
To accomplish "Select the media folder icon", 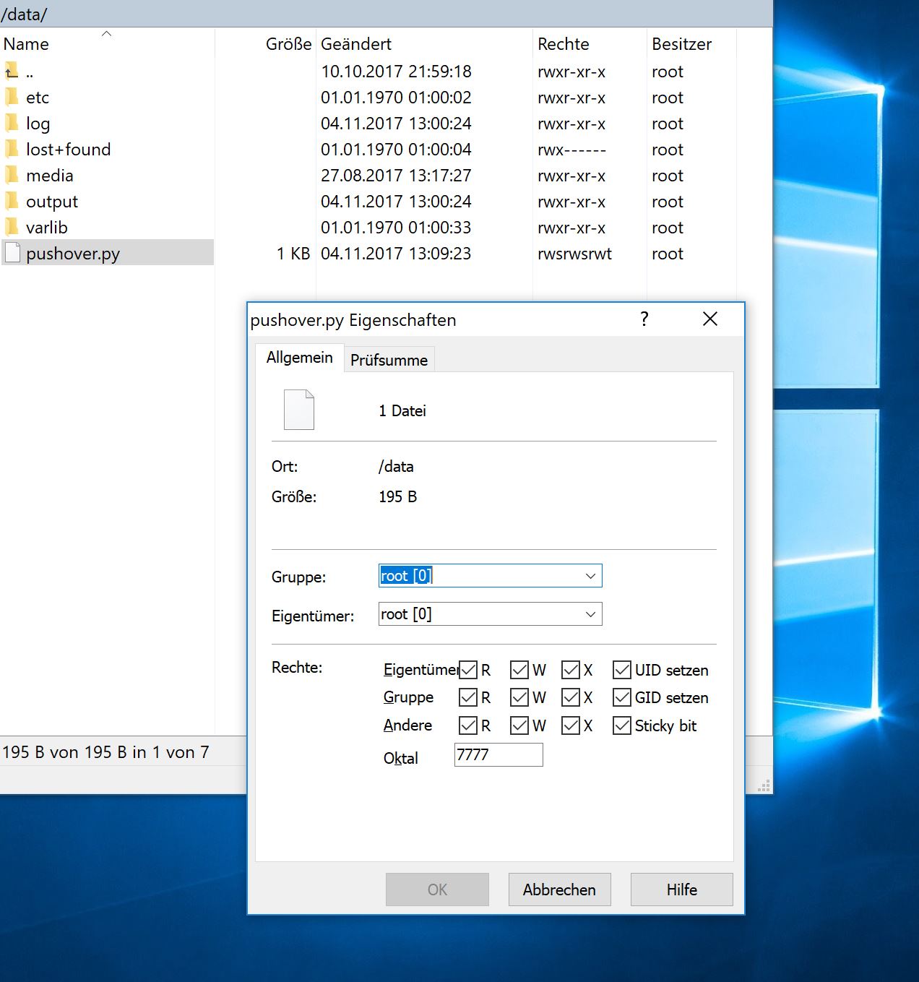I will 12,175.
